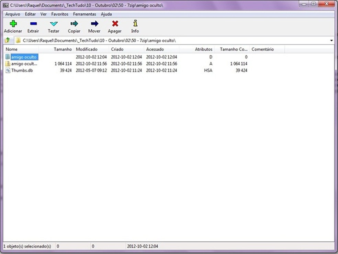Screen dimensions: 338x254
Task: Open the Info properties icon
Action: (135, 23)
